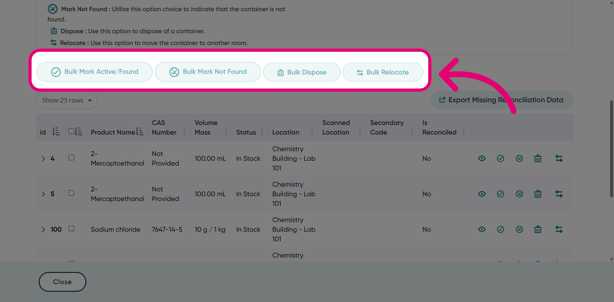View details eye icon for Sodium chloride row
Image resolution: width=614 pixels, height=302 pixels.
tap(482, 229)
